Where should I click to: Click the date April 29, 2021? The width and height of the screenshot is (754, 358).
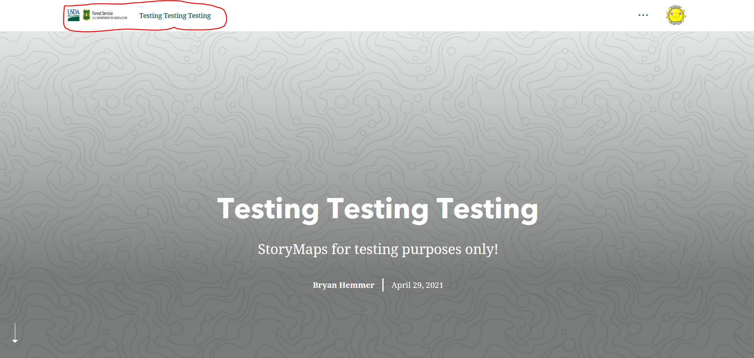(417, 285)
